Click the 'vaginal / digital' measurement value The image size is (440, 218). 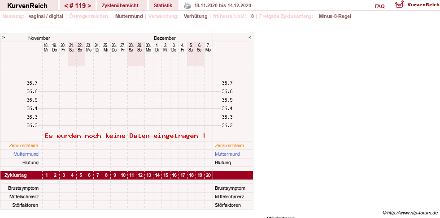pos(46,16)
